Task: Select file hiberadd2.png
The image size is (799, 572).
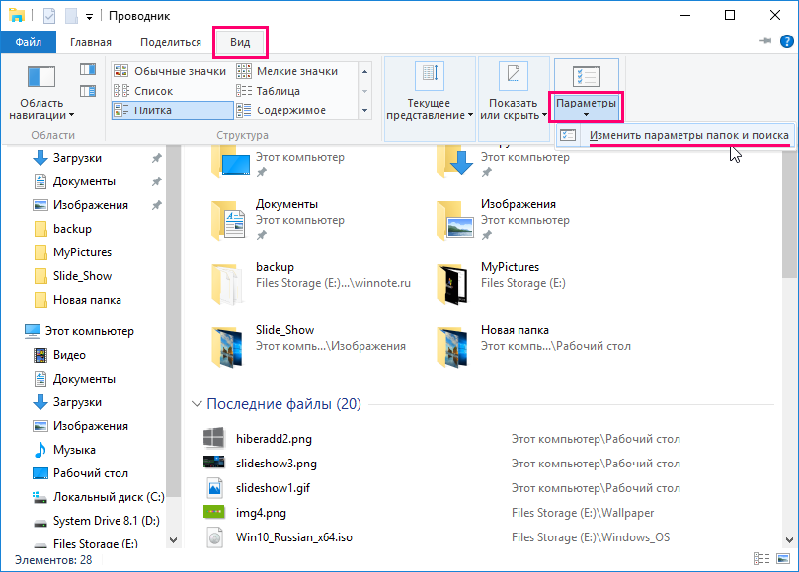Action: coord(274,439)
